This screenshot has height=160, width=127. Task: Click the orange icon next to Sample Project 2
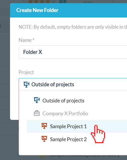click(44, 139)
